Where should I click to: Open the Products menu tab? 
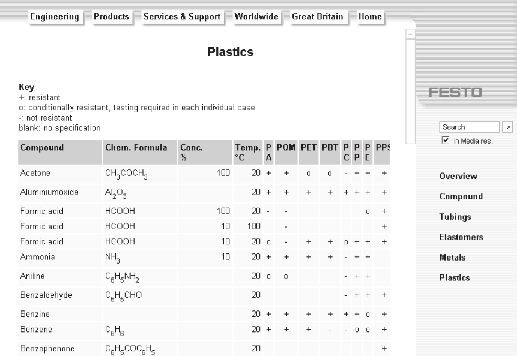112,17
